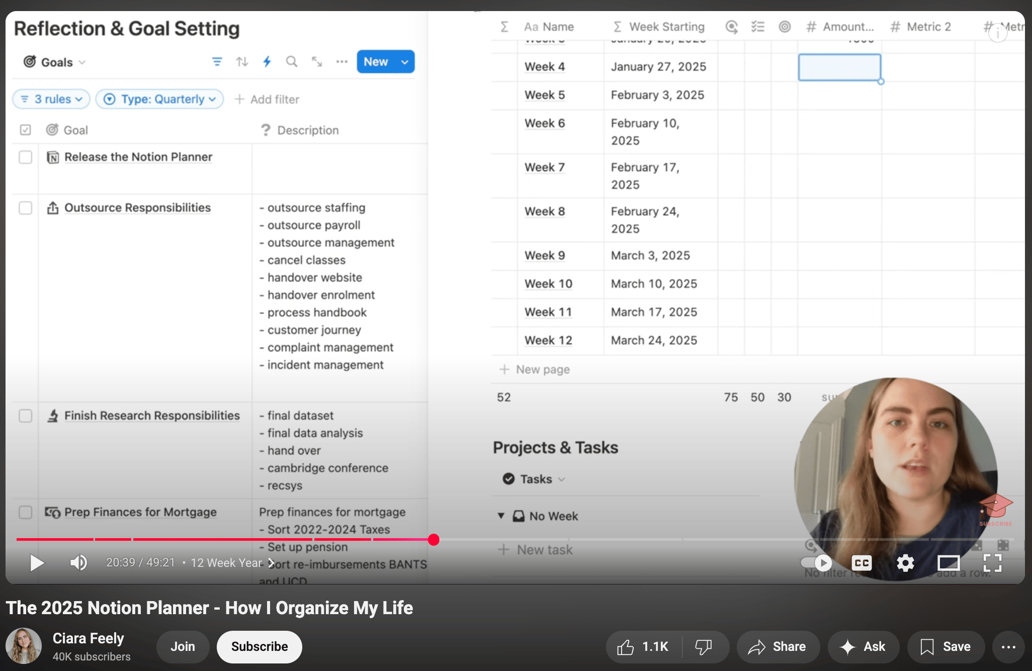Check the Release the Notion Planner checkbox
Viewport: 1032px width, 671px height.
pos(25,157)
